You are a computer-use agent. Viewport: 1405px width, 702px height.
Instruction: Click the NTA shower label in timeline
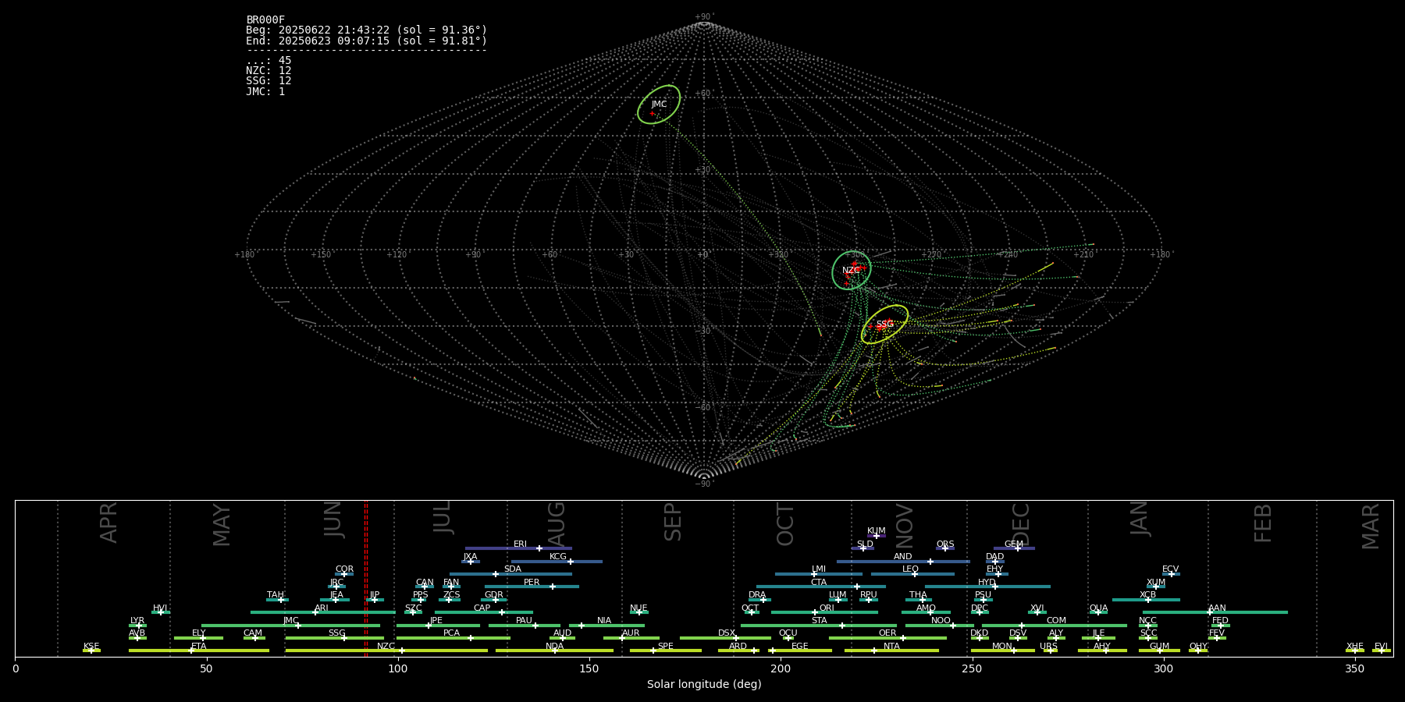tap(891, 647)
